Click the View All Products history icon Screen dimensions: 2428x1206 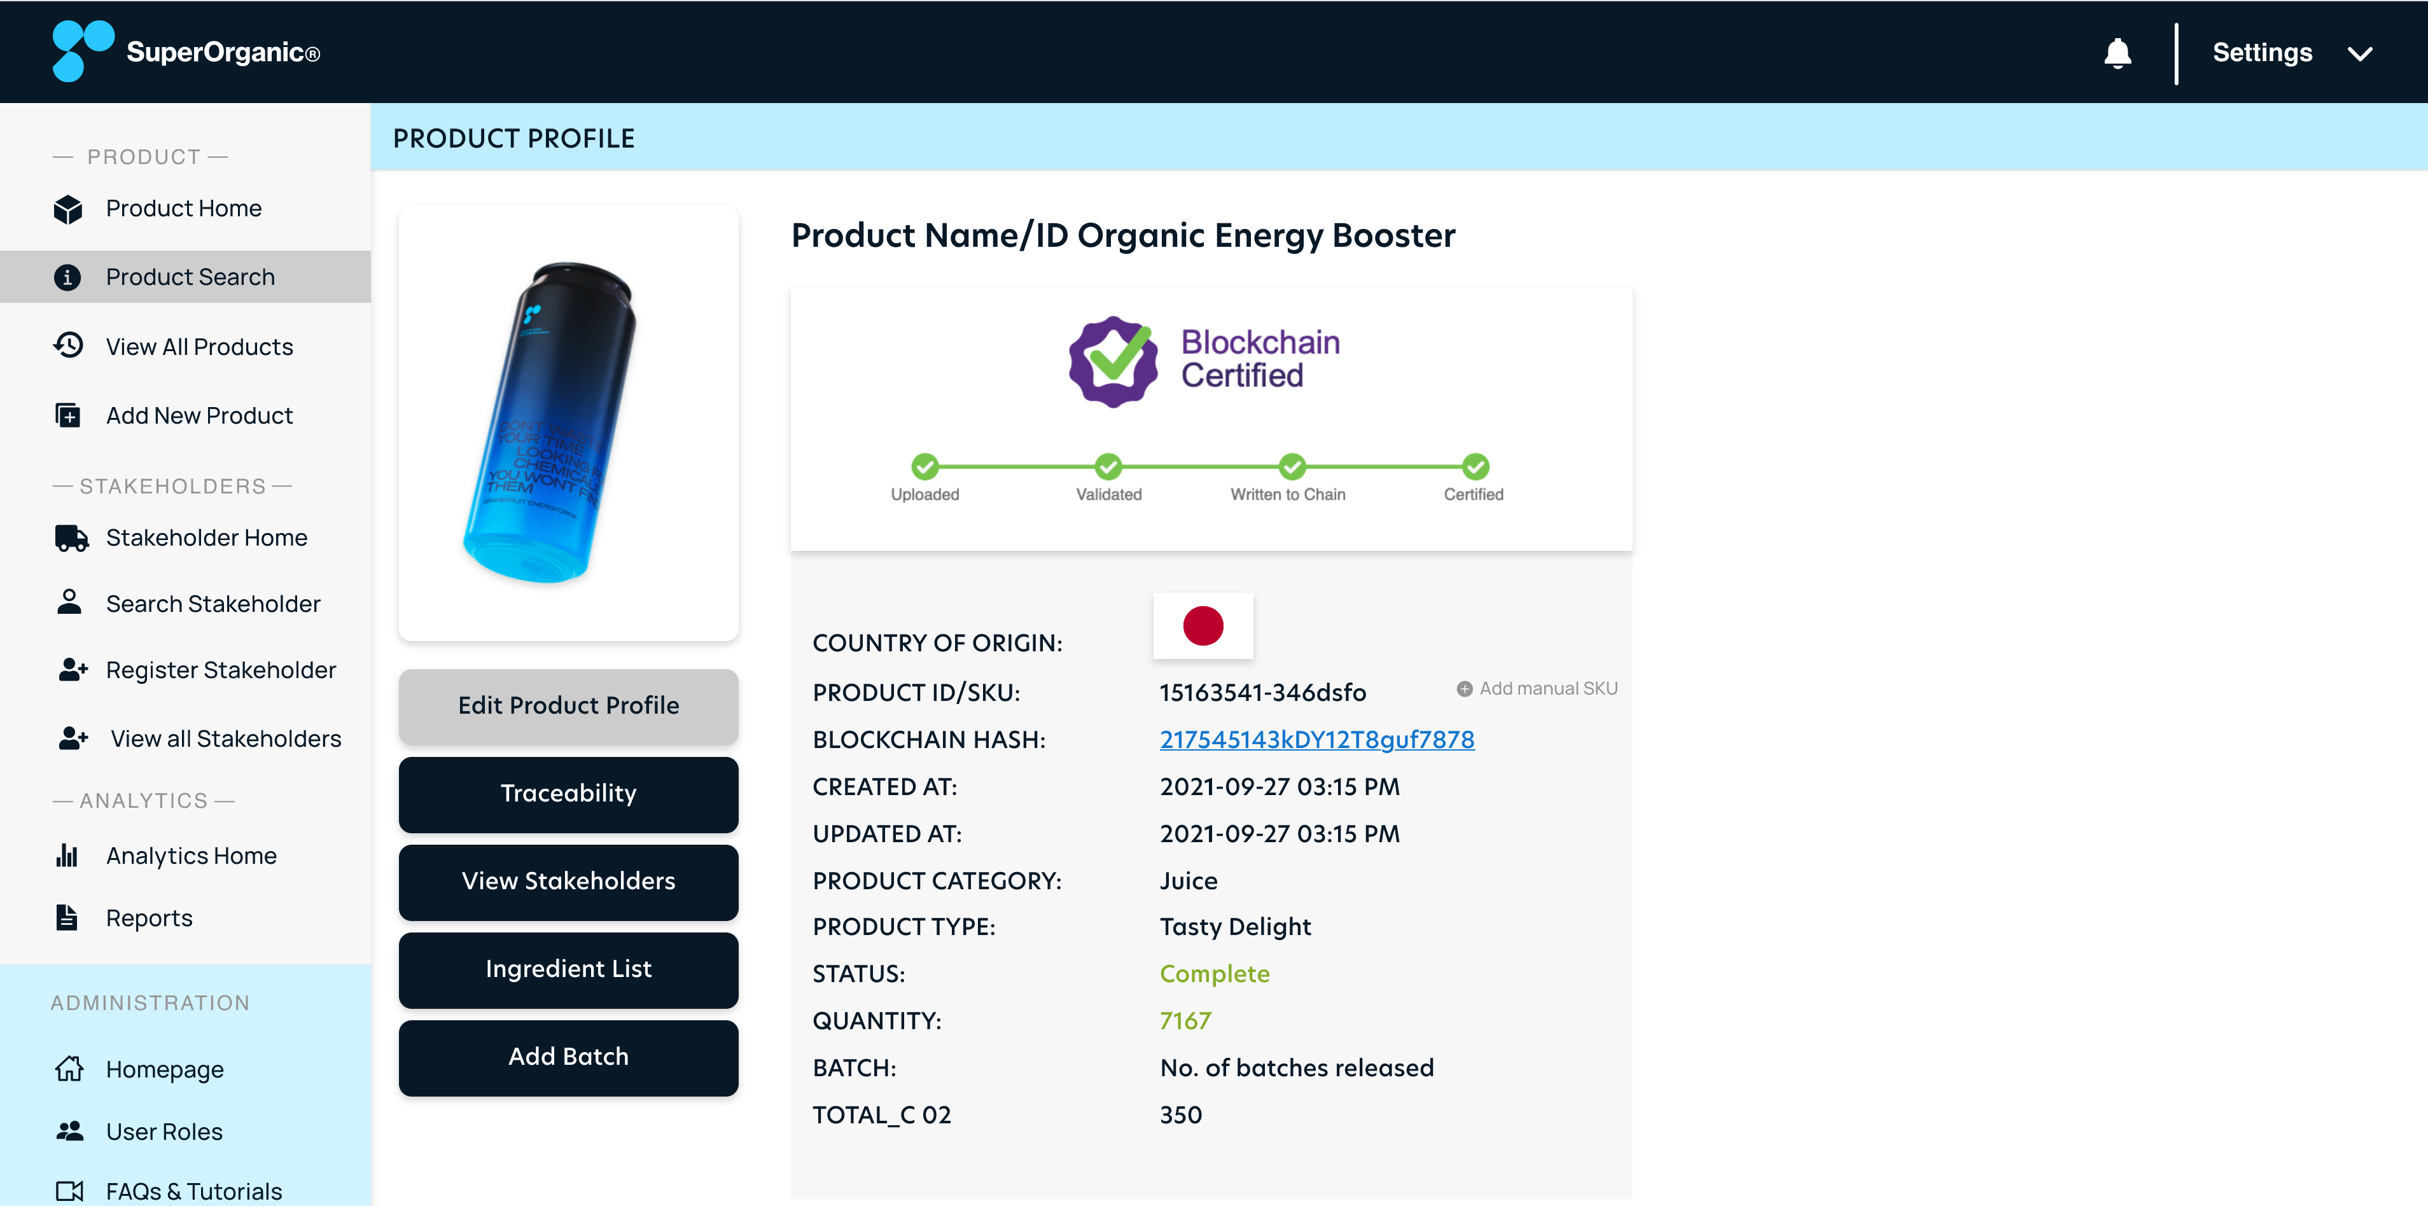click(x=68, y=346)
